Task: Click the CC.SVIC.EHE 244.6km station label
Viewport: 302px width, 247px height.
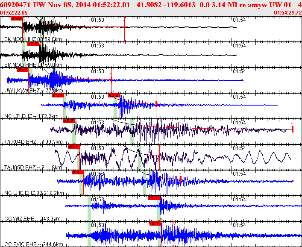Action: click(x=34, y=244)
